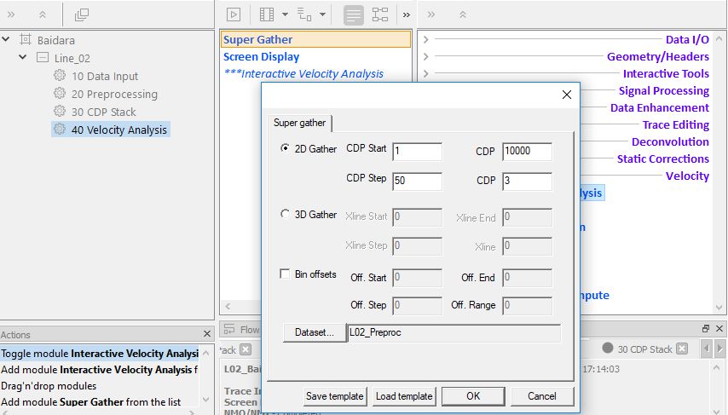
Task: Open dropdown arrow beside column layout icon
Action: pyautogui.click(x=285, y=14)
